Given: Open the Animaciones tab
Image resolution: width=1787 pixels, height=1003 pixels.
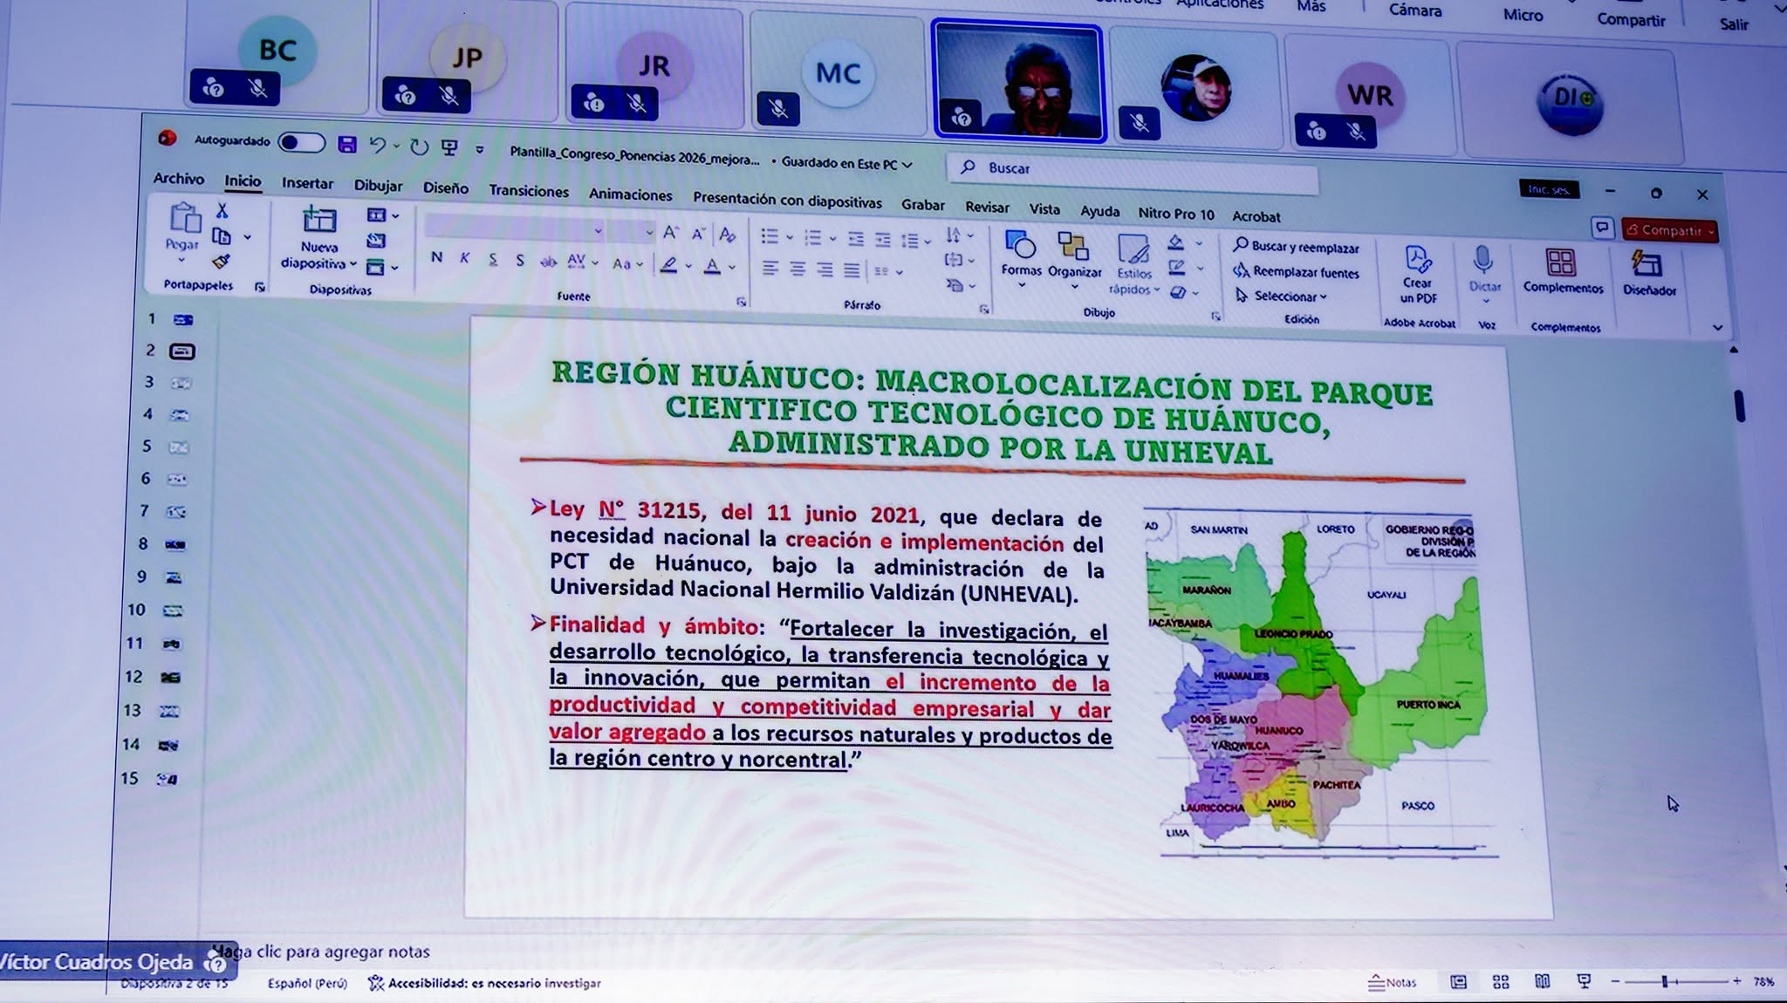Looking at the screenshot, I should pyautogui.click(x=630, y=194).
